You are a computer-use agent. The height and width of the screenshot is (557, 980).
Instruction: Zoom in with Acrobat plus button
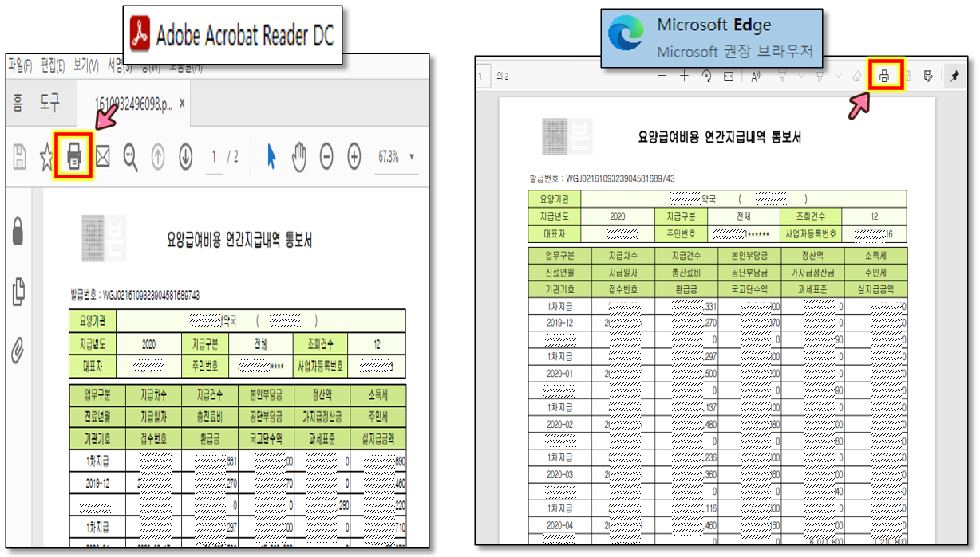[354, 158]
